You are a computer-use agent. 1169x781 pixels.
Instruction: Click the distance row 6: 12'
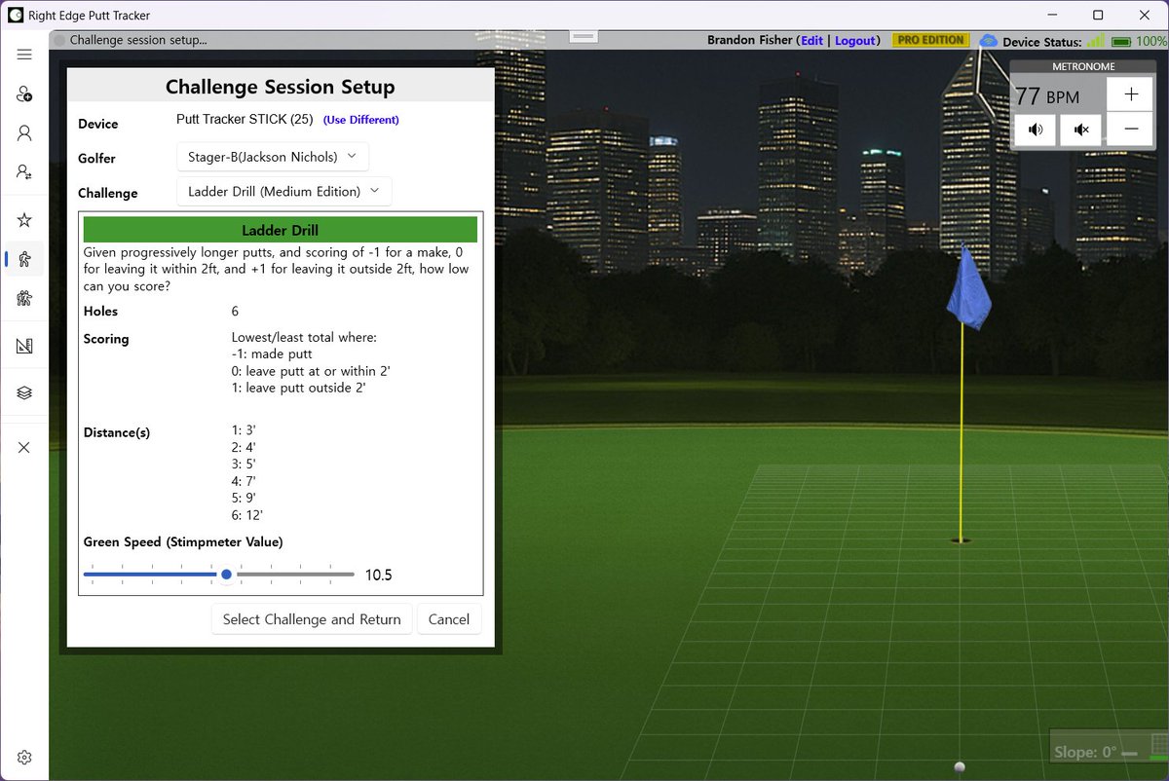tap(247, 515)
